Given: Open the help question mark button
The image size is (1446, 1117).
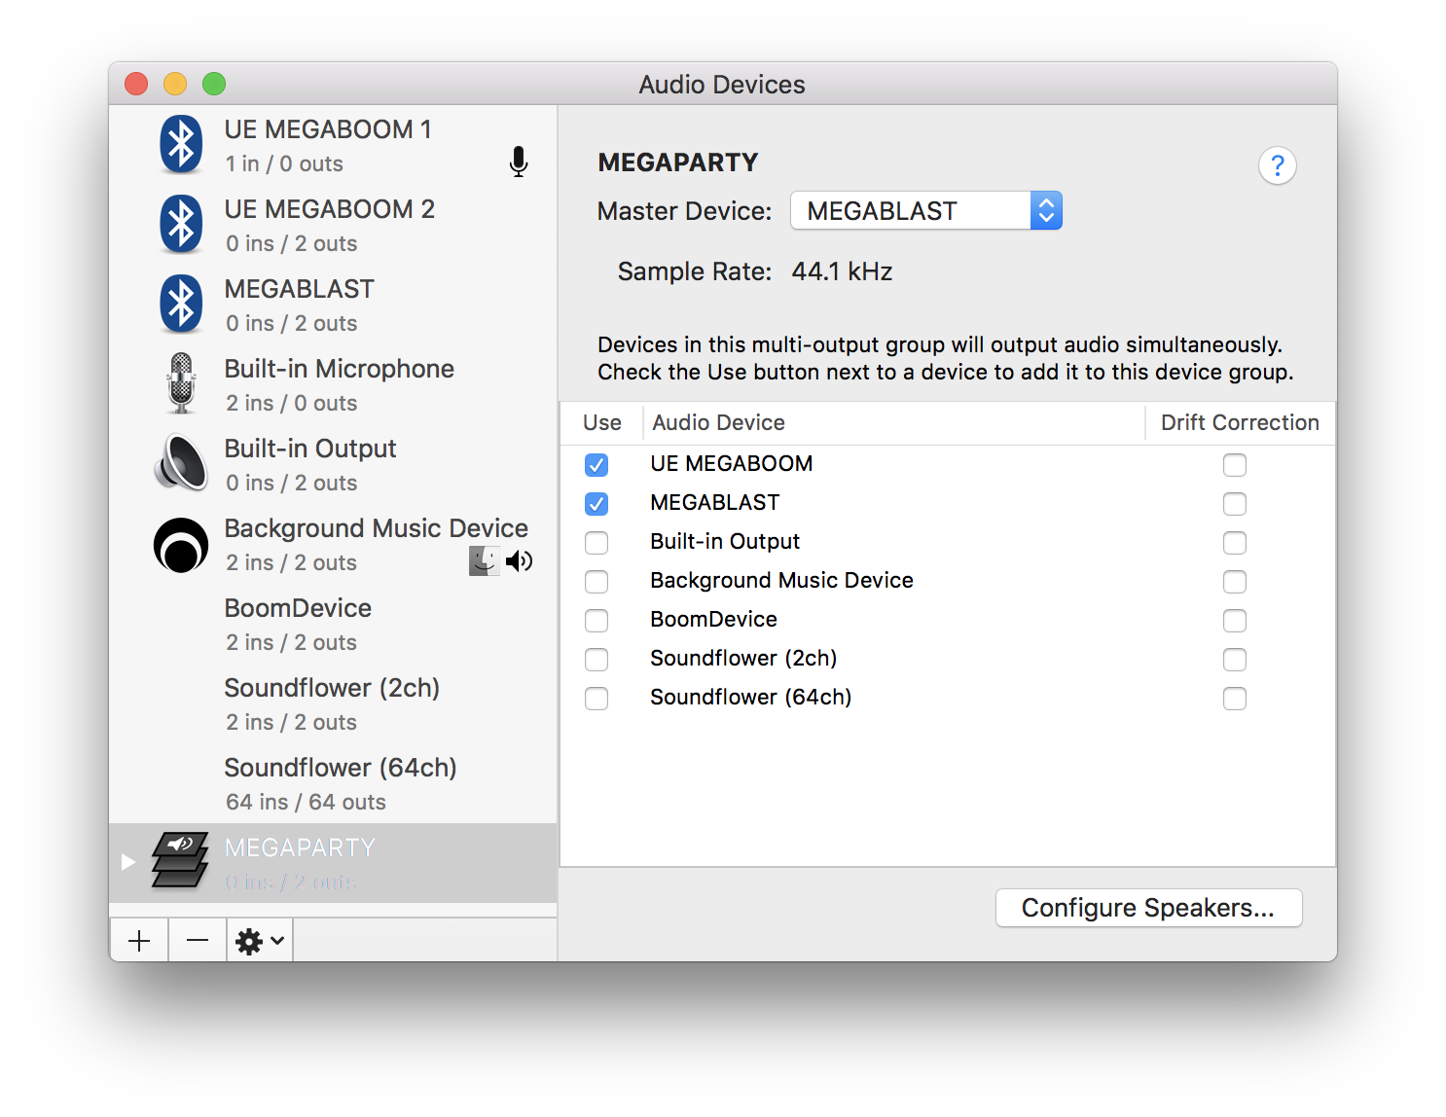Looking at the screenshot, I should [1278, 165].
